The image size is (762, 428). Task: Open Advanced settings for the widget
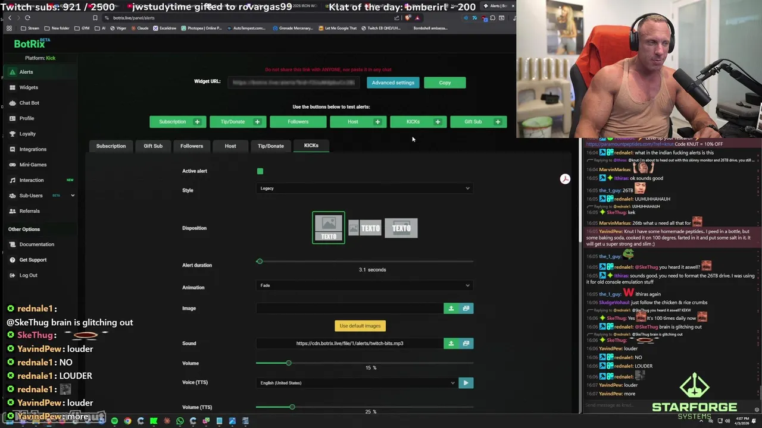[393, 83]
